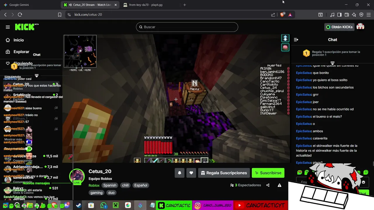Open the Kick sidebar hamburger menu
Viewport: 374px width, 210px height.
tap(8, 27)
